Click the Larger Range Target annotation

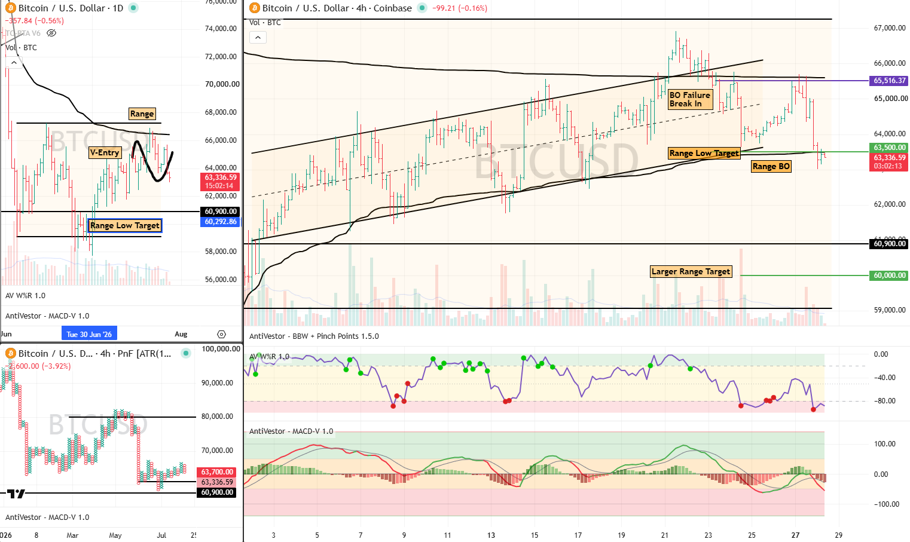click(x=691, y=271)
